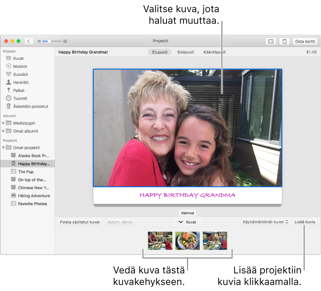Viewport: 321px width, 291px height.
Task: Open the layout options icon in toolbar
Action: point(271,41)
